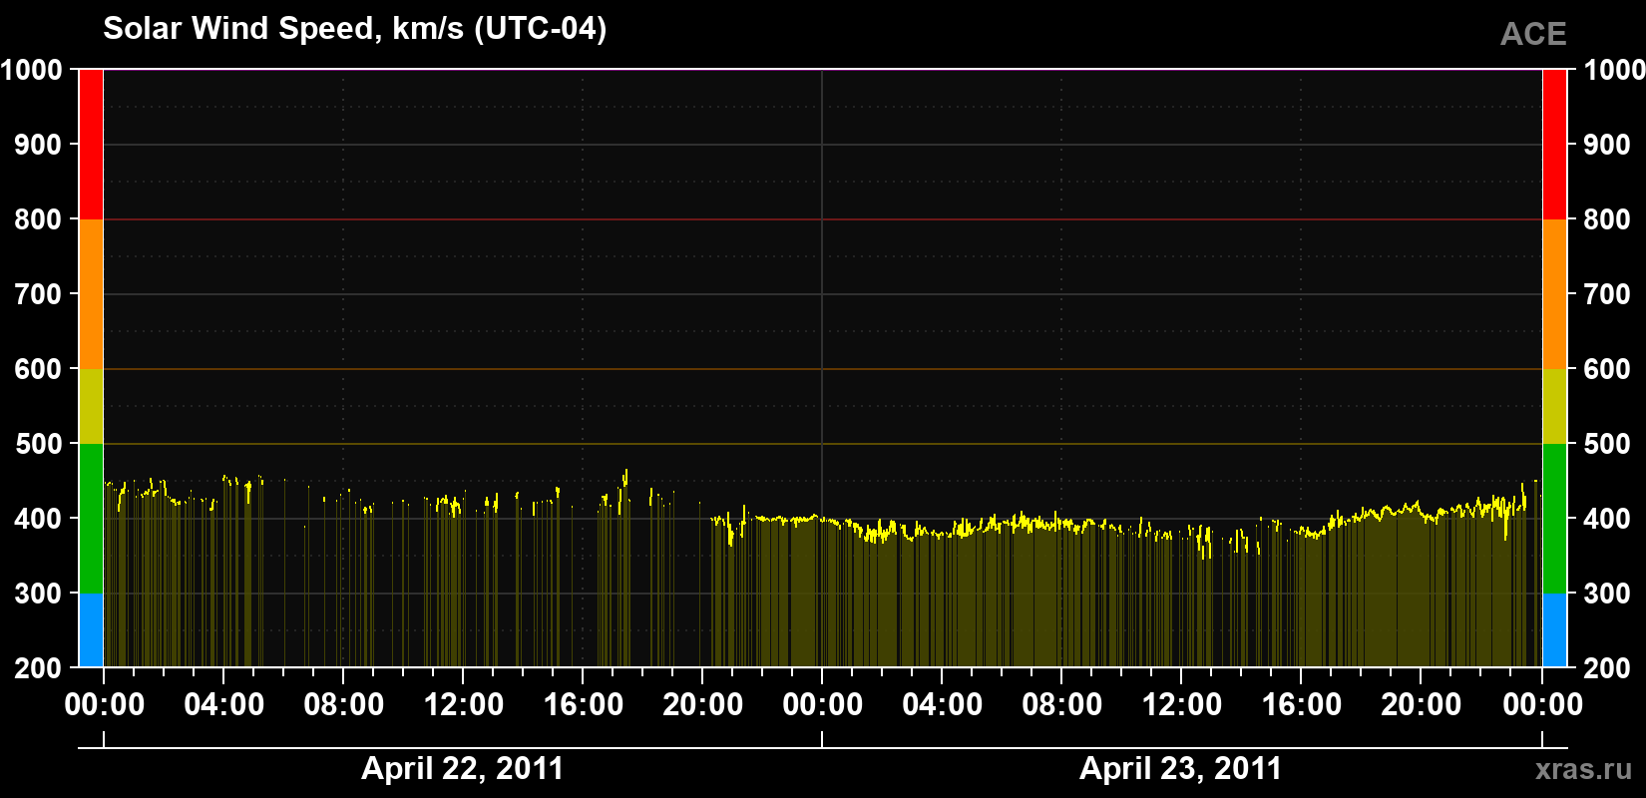Click the "Solar Wind Speed, km/s (UTC-04)" title
This screenshot has height=798, width=1646.
point(354,28)
